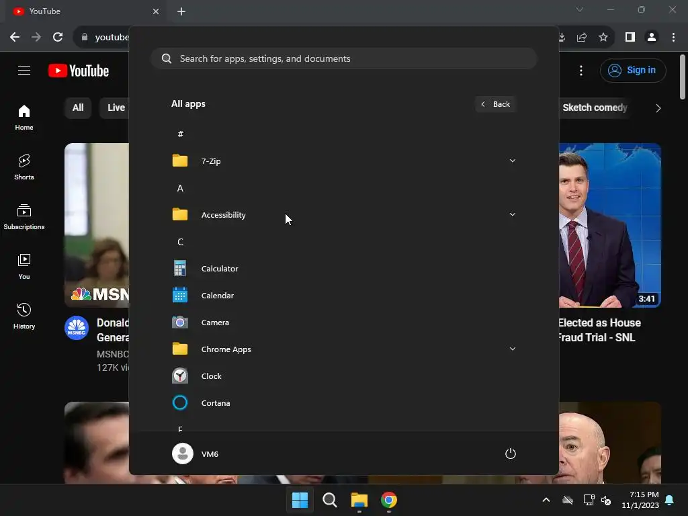Click the # section header
This screenshot has width=688, height=516.
180,134
